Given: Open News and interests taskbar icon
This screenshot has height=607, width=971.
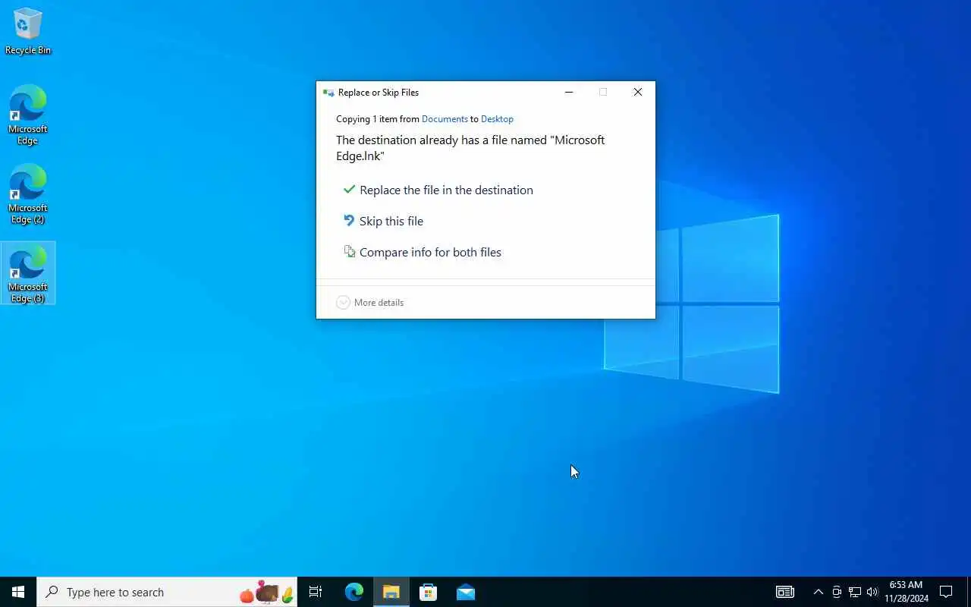Looking at the screenshot, I should (785, 592).
